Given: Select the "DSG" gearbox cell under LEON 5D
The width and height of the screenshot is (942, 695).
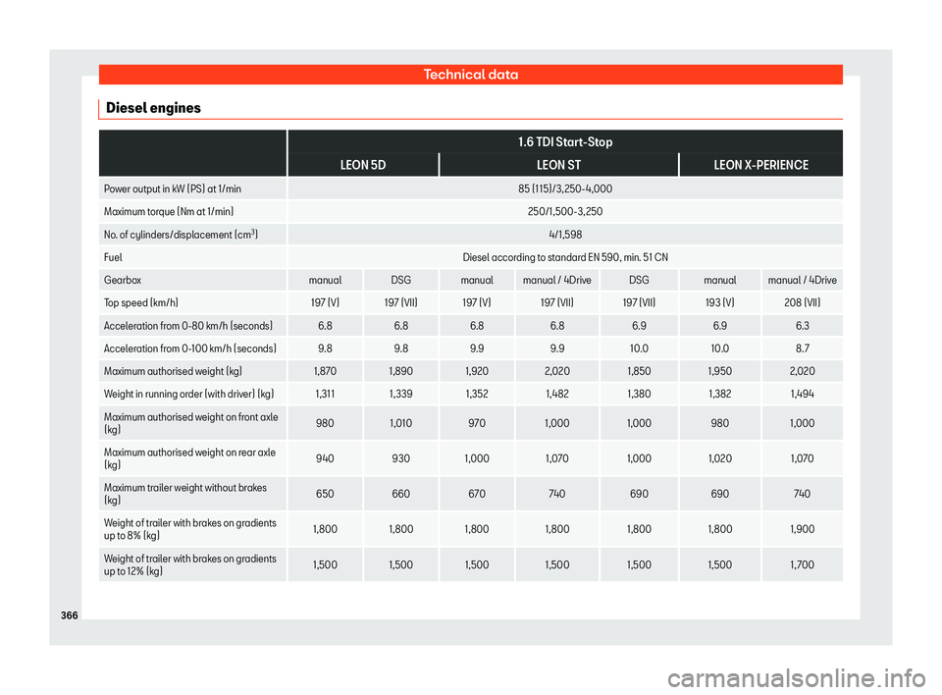Looking at the screenshot, I should (x=400, y=280).
